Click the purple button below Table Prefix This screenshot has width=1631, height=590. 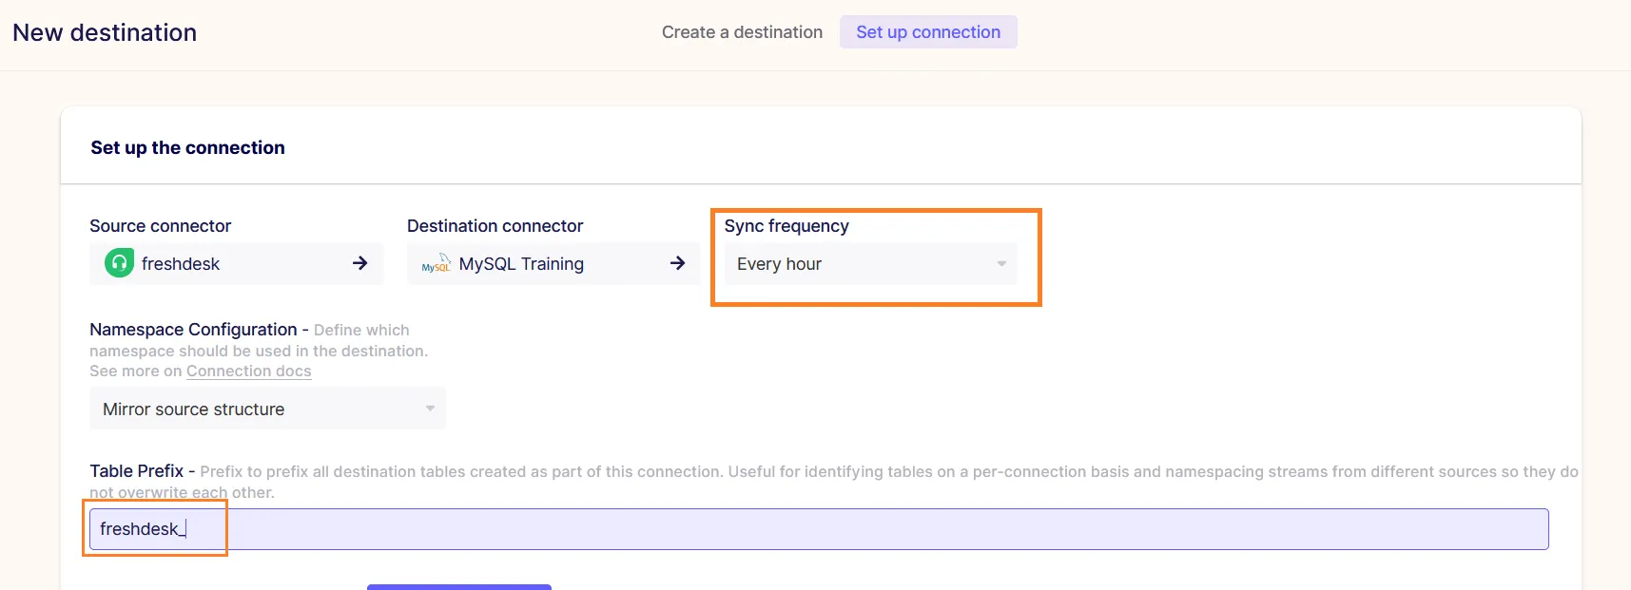point(459,586)
